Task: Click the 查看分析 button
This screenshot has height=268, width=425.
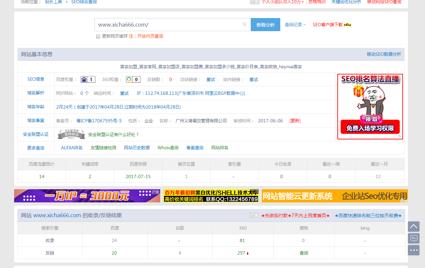Action: click(x=266, y=25)
